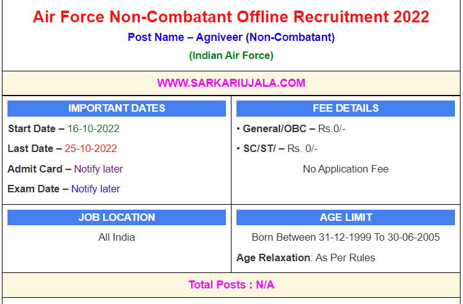Click the Exam Date Notify later text

click(x=96, y=189)
